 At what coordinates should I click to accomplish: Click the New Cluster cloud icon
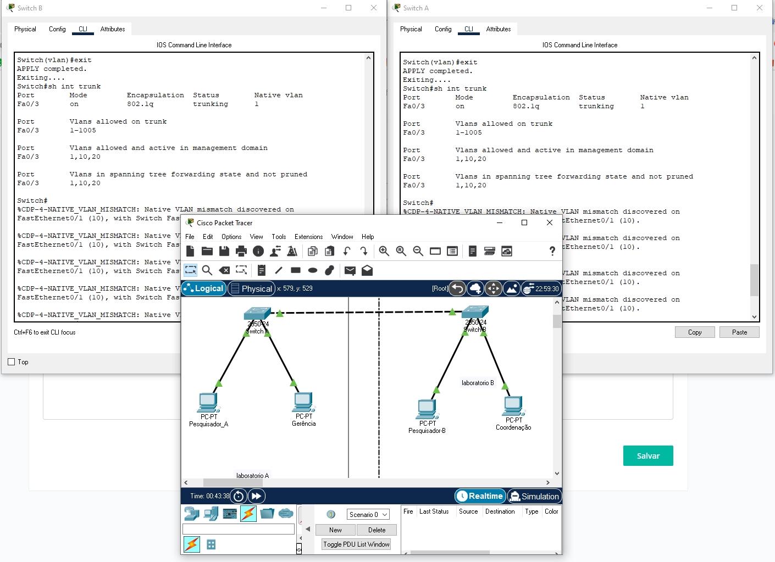point(475,288)
